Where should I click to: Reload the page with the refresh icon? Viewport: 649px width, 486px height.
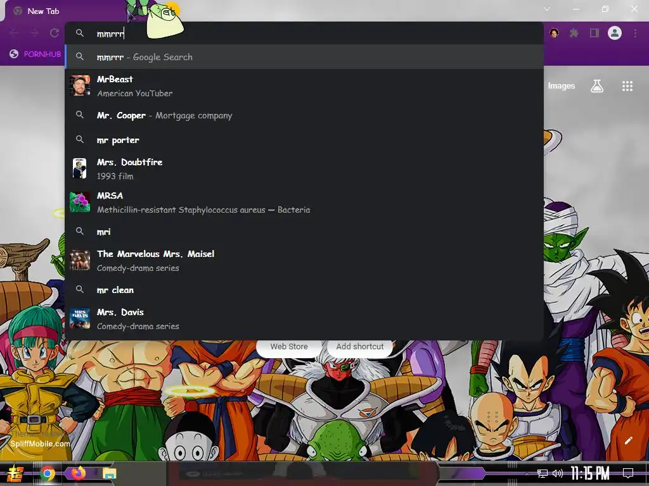tap(55, 33)
